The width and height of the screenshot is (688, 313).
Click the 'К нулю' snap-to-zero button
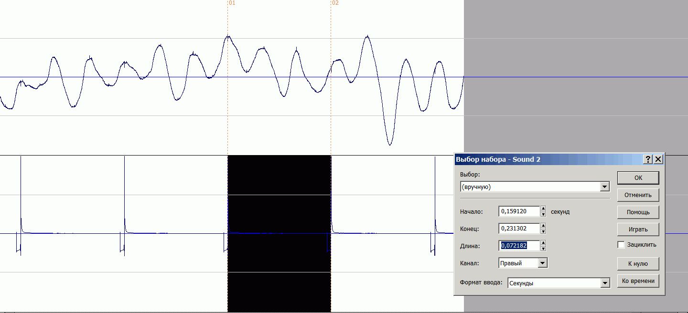pyautogui.click(x=638, y=263)
